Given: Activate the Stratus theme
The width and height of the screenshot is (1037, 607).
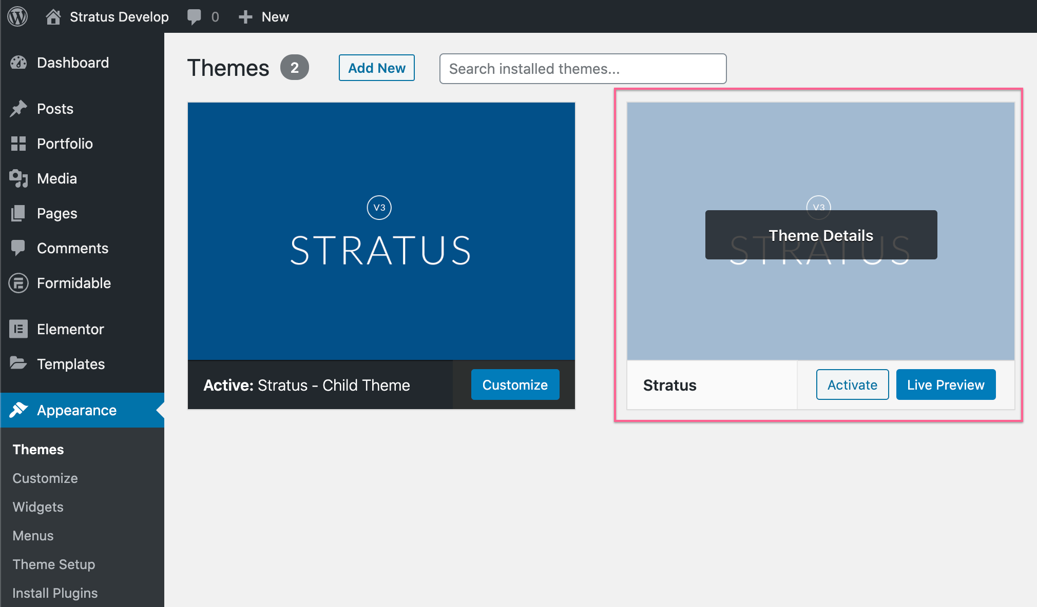Looking at the screenshot, I should point(853,385).
